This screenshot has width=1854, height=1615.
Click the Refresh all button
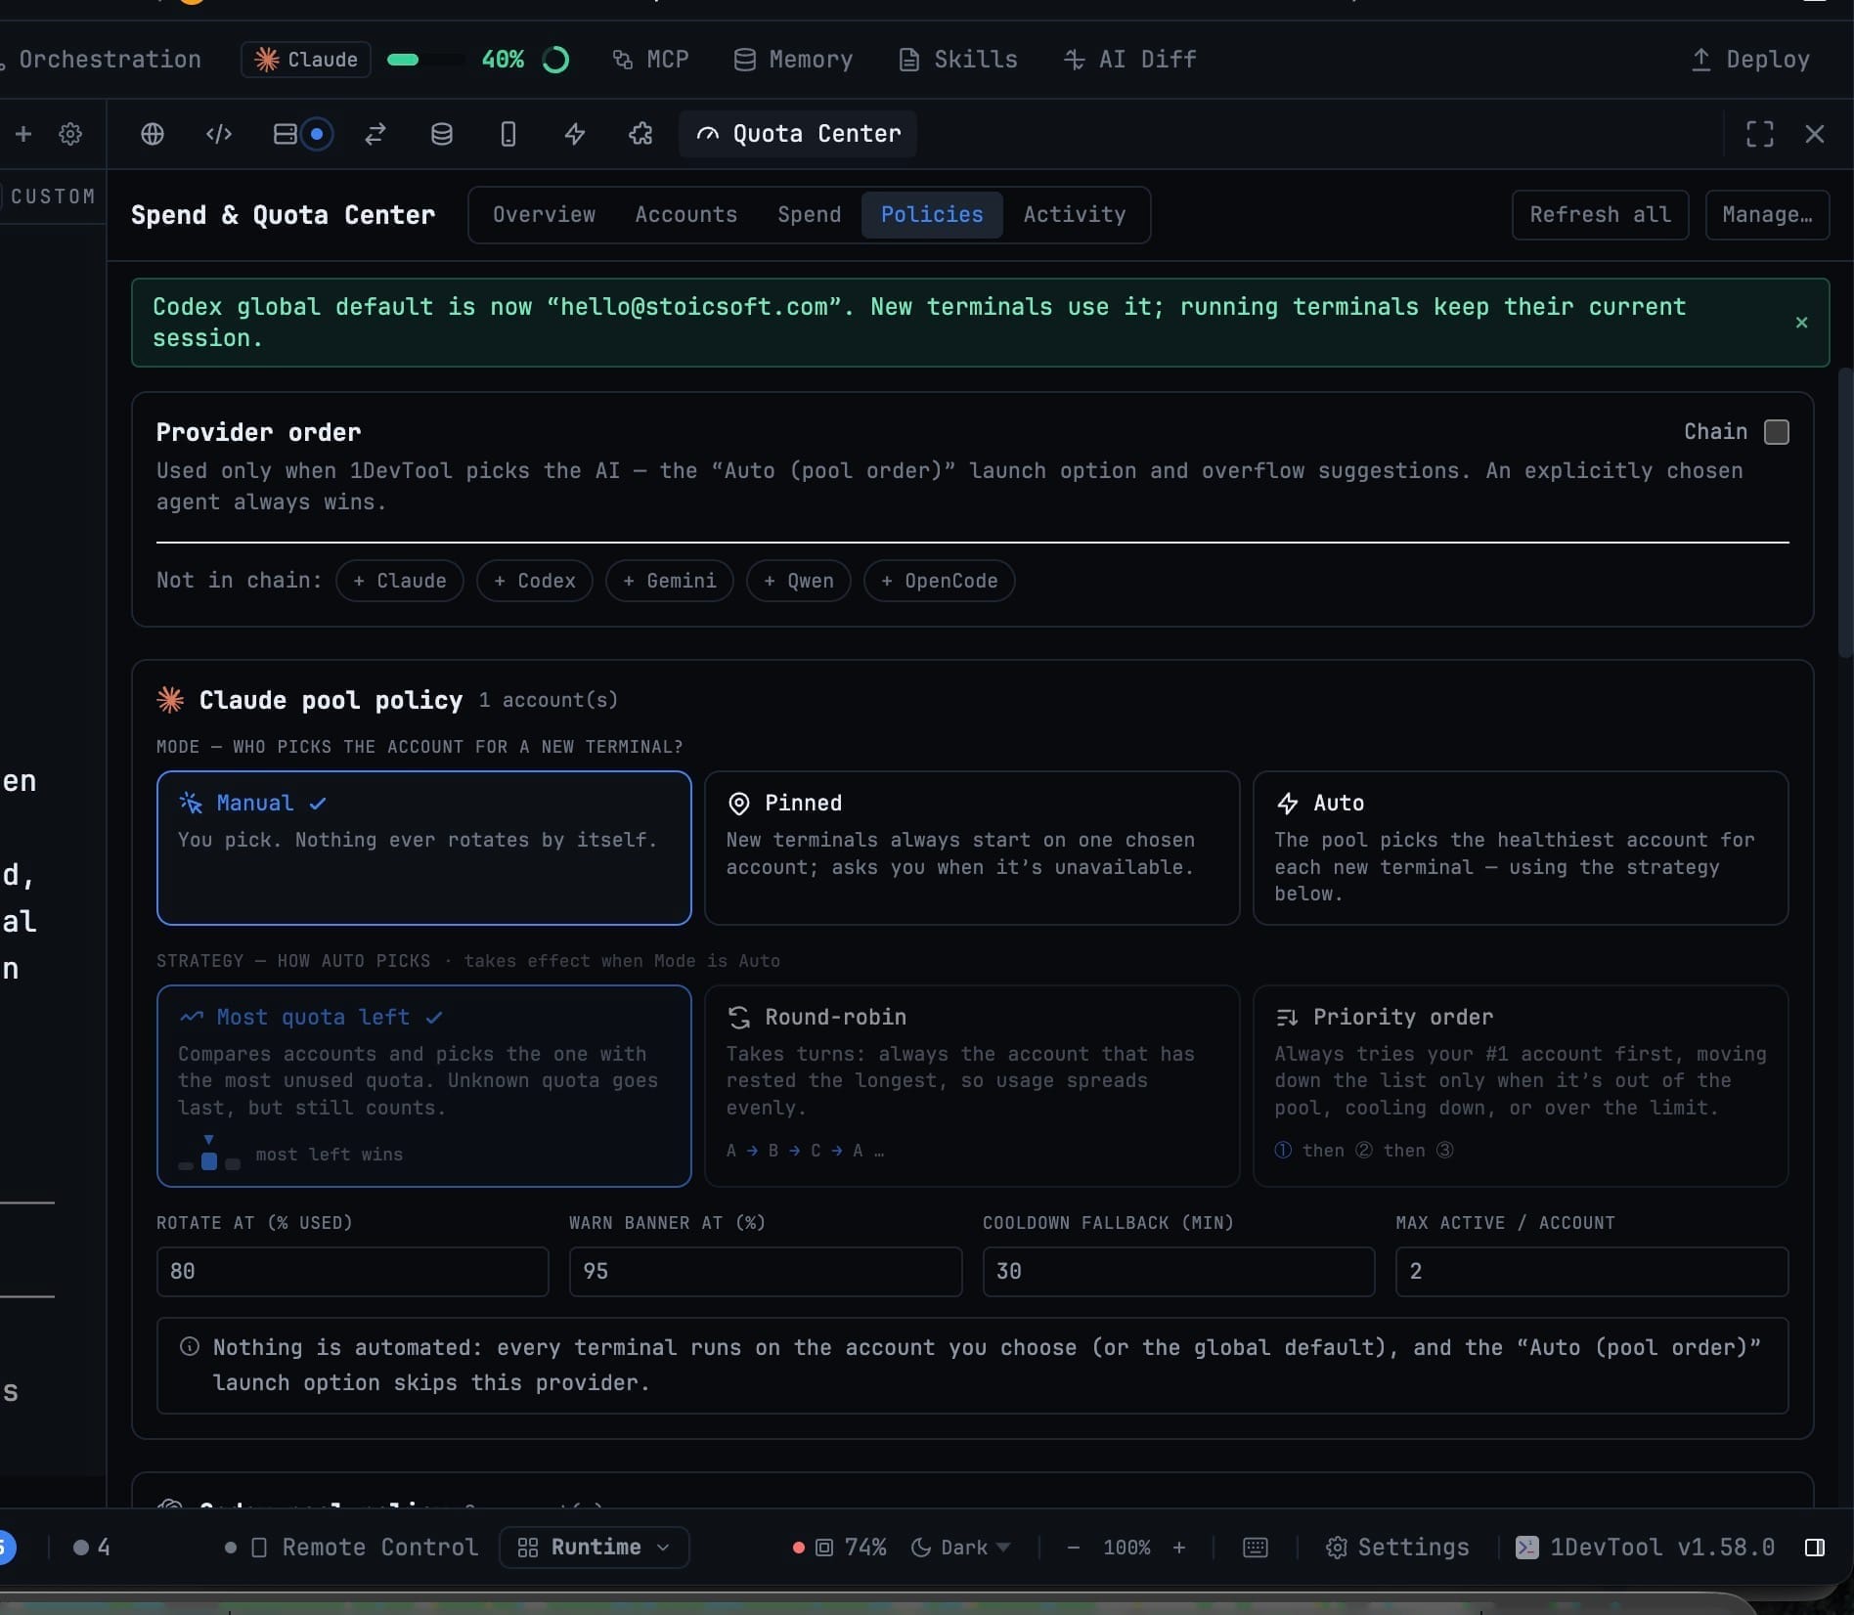click(1600, 215)
